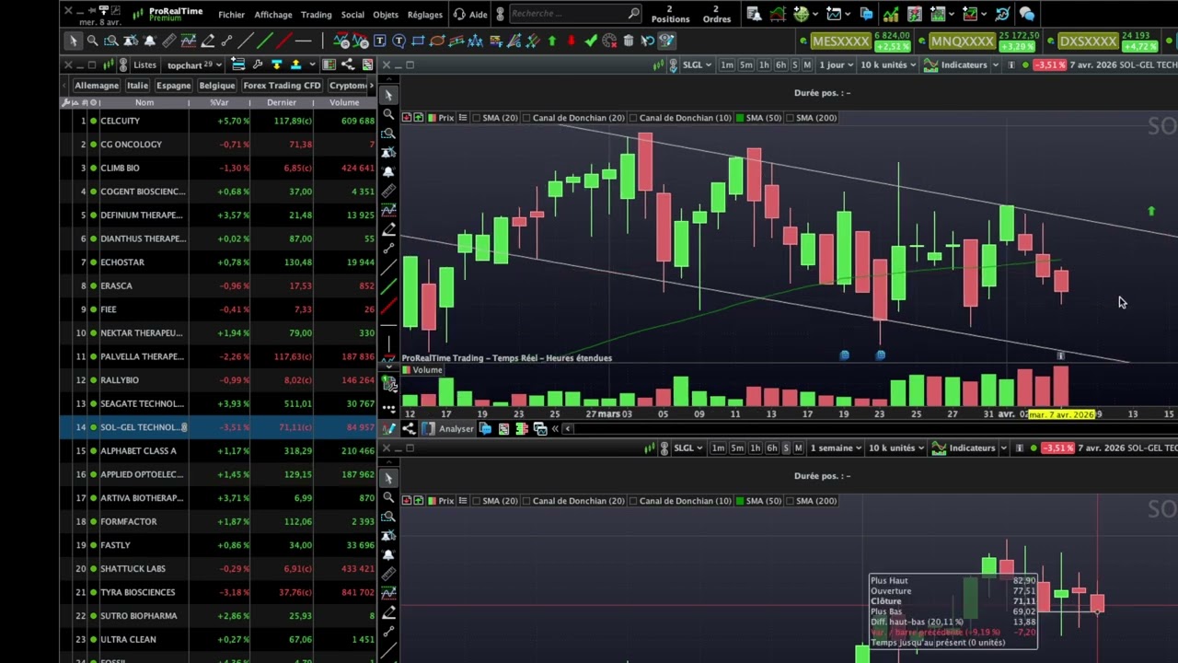Sort list by the %Var column header
The height and width of the screenshot is (663, 1178).
(x=219, y=102)
